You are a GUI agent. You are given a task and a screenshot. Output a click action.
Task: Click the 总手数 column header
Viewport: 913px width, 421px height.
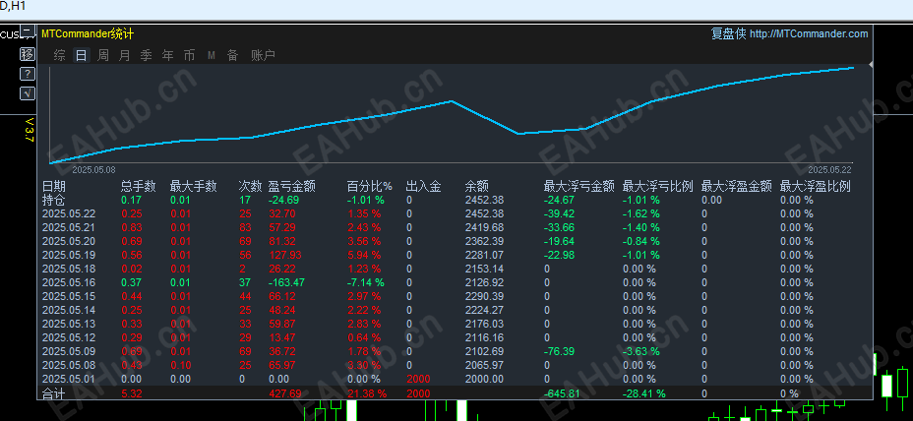[139, 186]
